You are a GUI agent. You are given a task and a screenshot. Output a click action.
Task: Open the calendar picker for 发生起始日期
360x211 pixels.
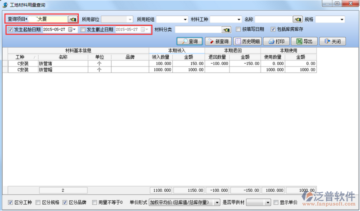(x=72, y=30)
